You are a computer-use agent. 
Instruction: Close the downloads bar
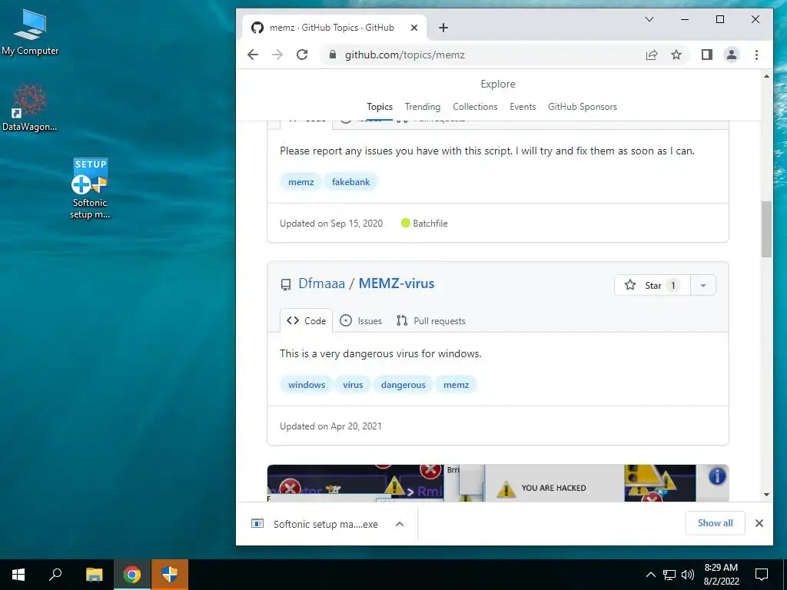[x=759, y=523]
